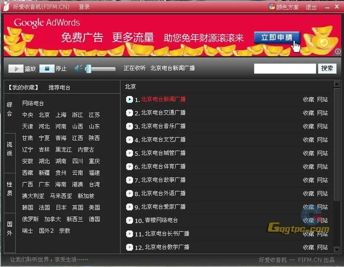Click station name 北京电台故事广播
The width and height of the screenshot is (344, 267).
click(x=164, y=180)
